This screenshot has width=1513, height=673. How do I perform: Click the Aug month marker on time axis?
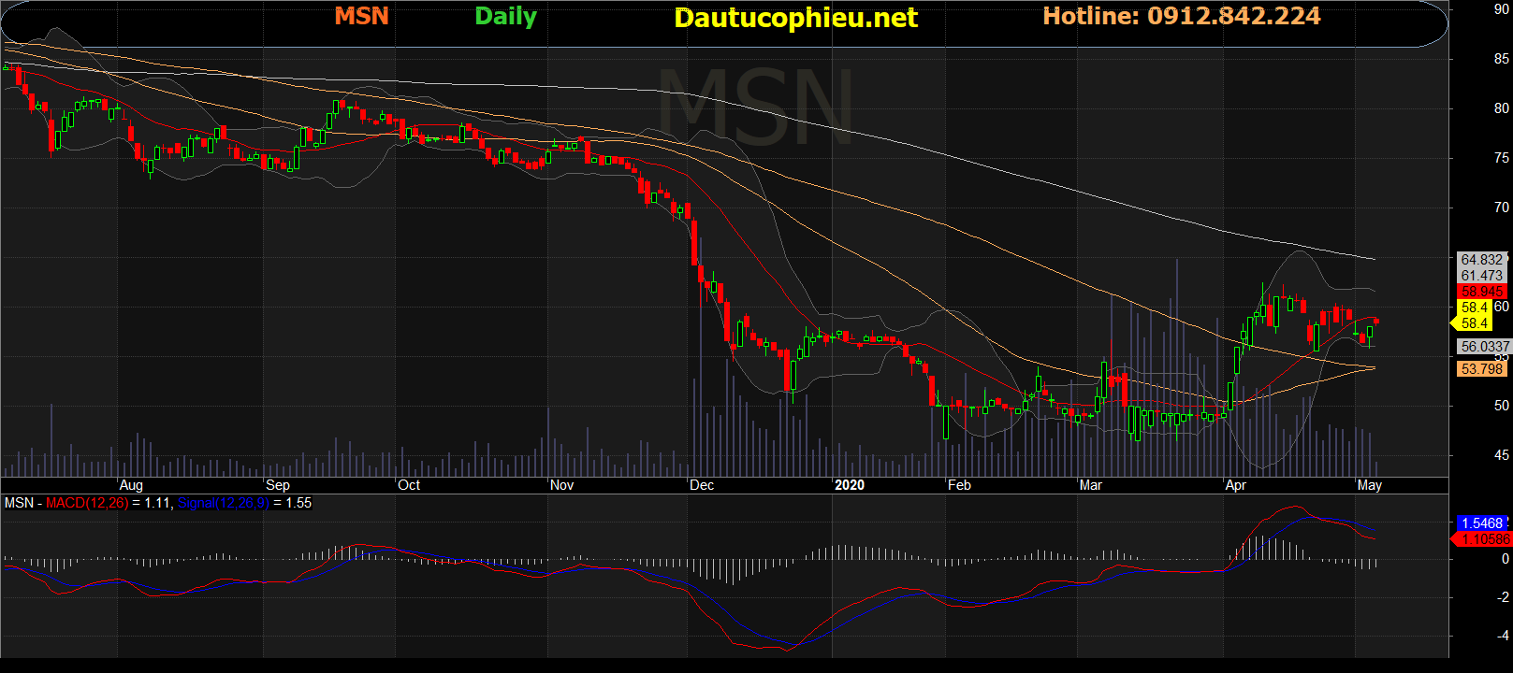pos(131,485)
